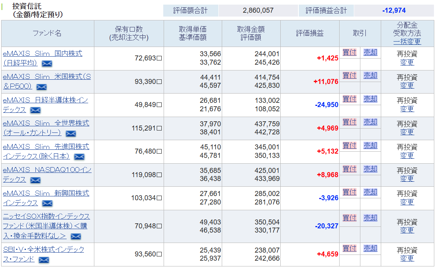Click 変更 for eMAXIS Slim 米国株式(S&P500) row

407,85
